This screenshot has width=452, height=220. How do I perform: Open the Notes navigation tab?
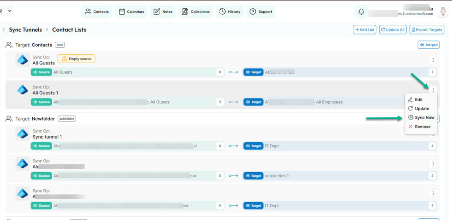(x=163, y=12)
